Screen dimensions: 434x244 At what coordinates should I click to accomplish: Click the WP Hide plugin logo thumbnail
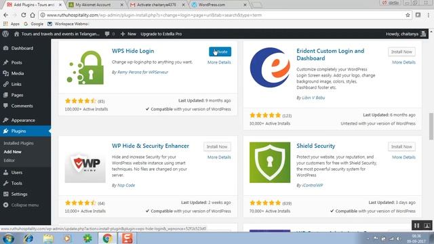point(85,163)
